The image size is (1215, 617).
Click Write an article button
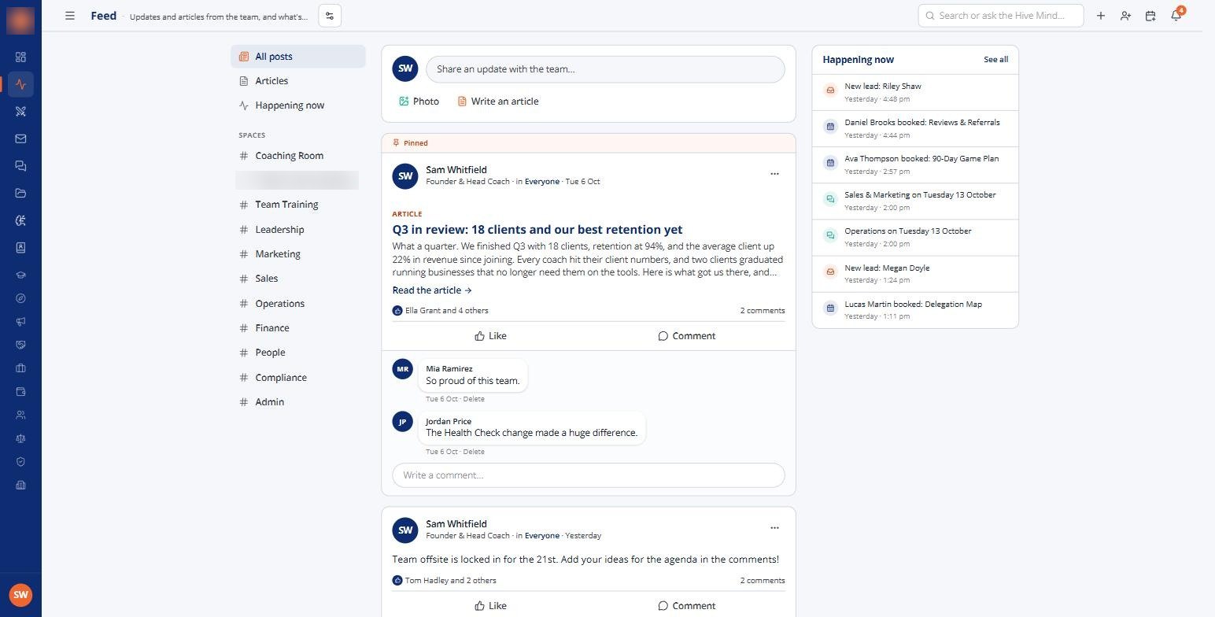coord(498,102)
